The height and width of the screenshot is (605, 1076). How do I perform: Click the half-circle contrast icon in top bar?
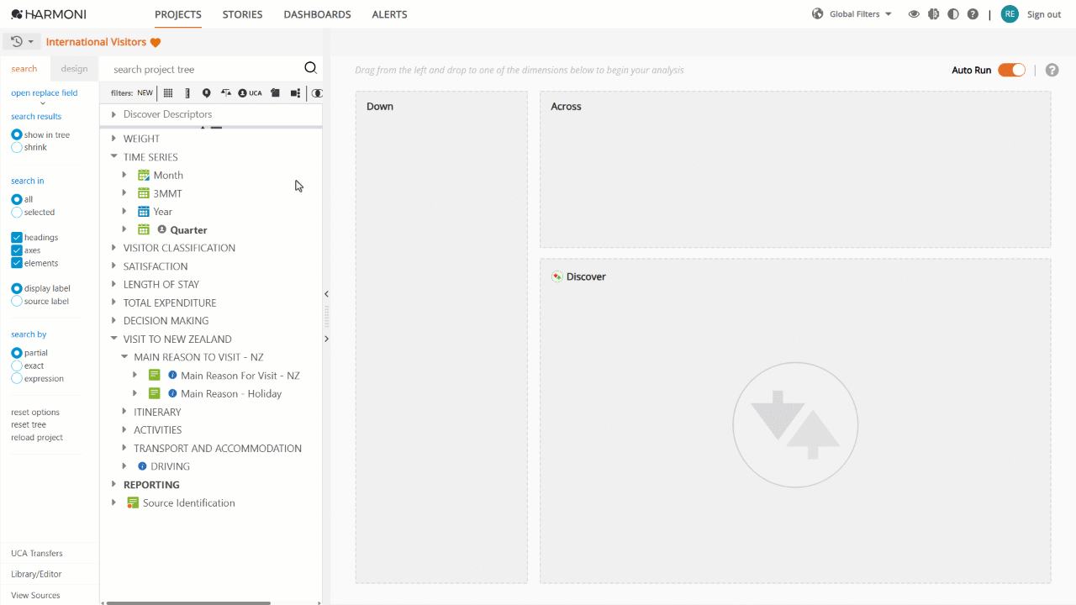click(952, 14)
